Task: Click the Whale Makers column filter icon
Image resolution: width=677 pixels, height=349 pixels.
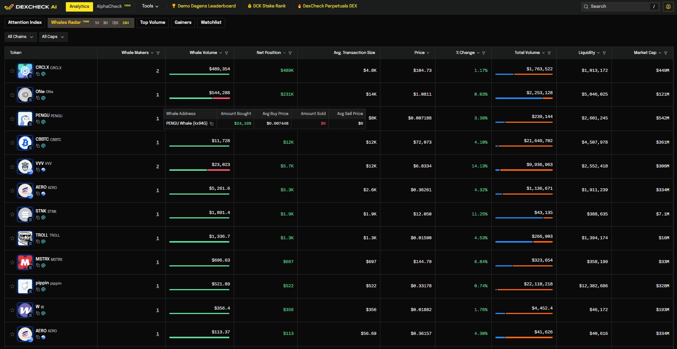Action: (x=158, y=53)
